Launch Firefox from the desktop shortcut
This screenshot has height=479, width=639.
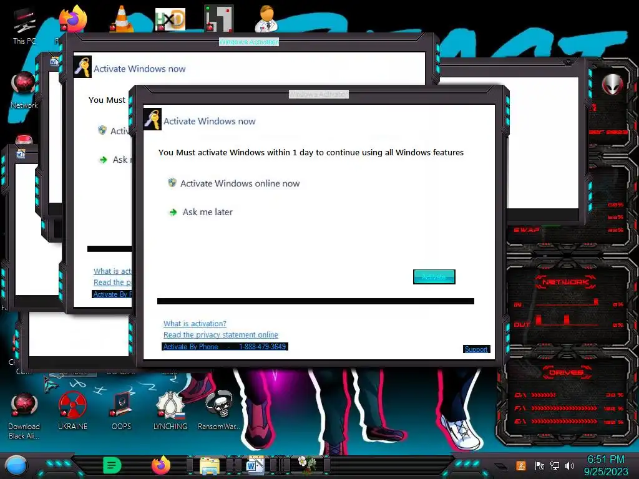(x=74, y=18)
